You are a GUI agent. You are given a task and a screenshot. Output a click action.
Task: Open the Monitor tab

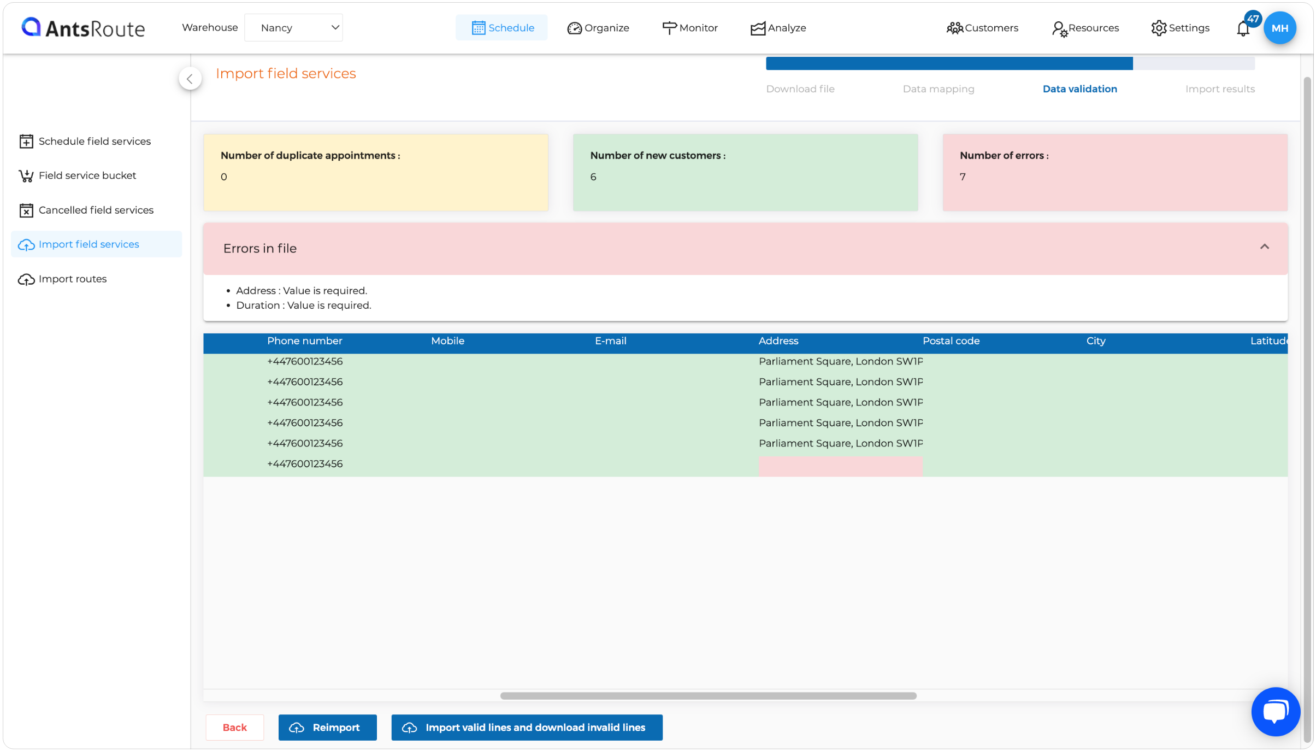[x=690, y=27]
